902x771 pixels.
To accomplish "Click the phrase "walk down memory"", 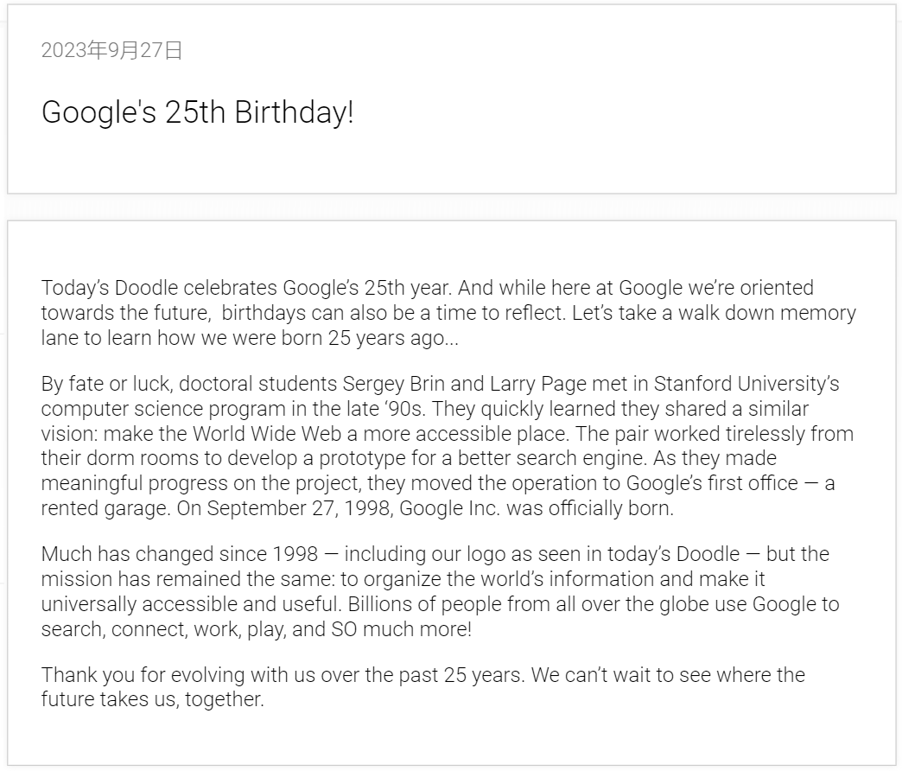I will [767, 312].
